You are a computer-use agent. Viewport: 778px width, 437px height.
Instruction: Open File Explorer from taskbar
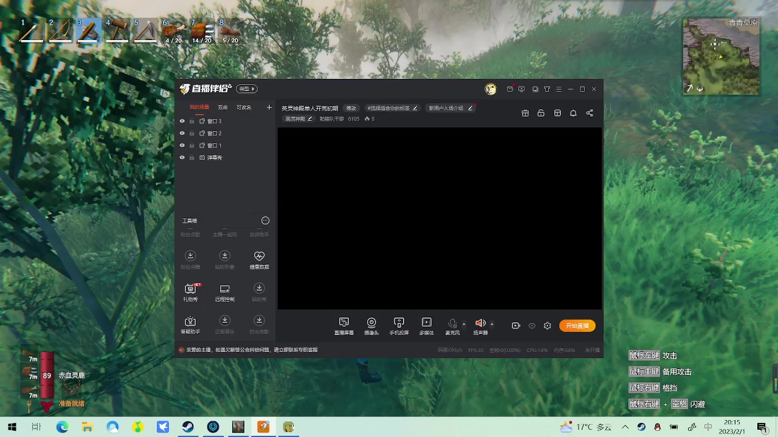[x=87, y=427]
